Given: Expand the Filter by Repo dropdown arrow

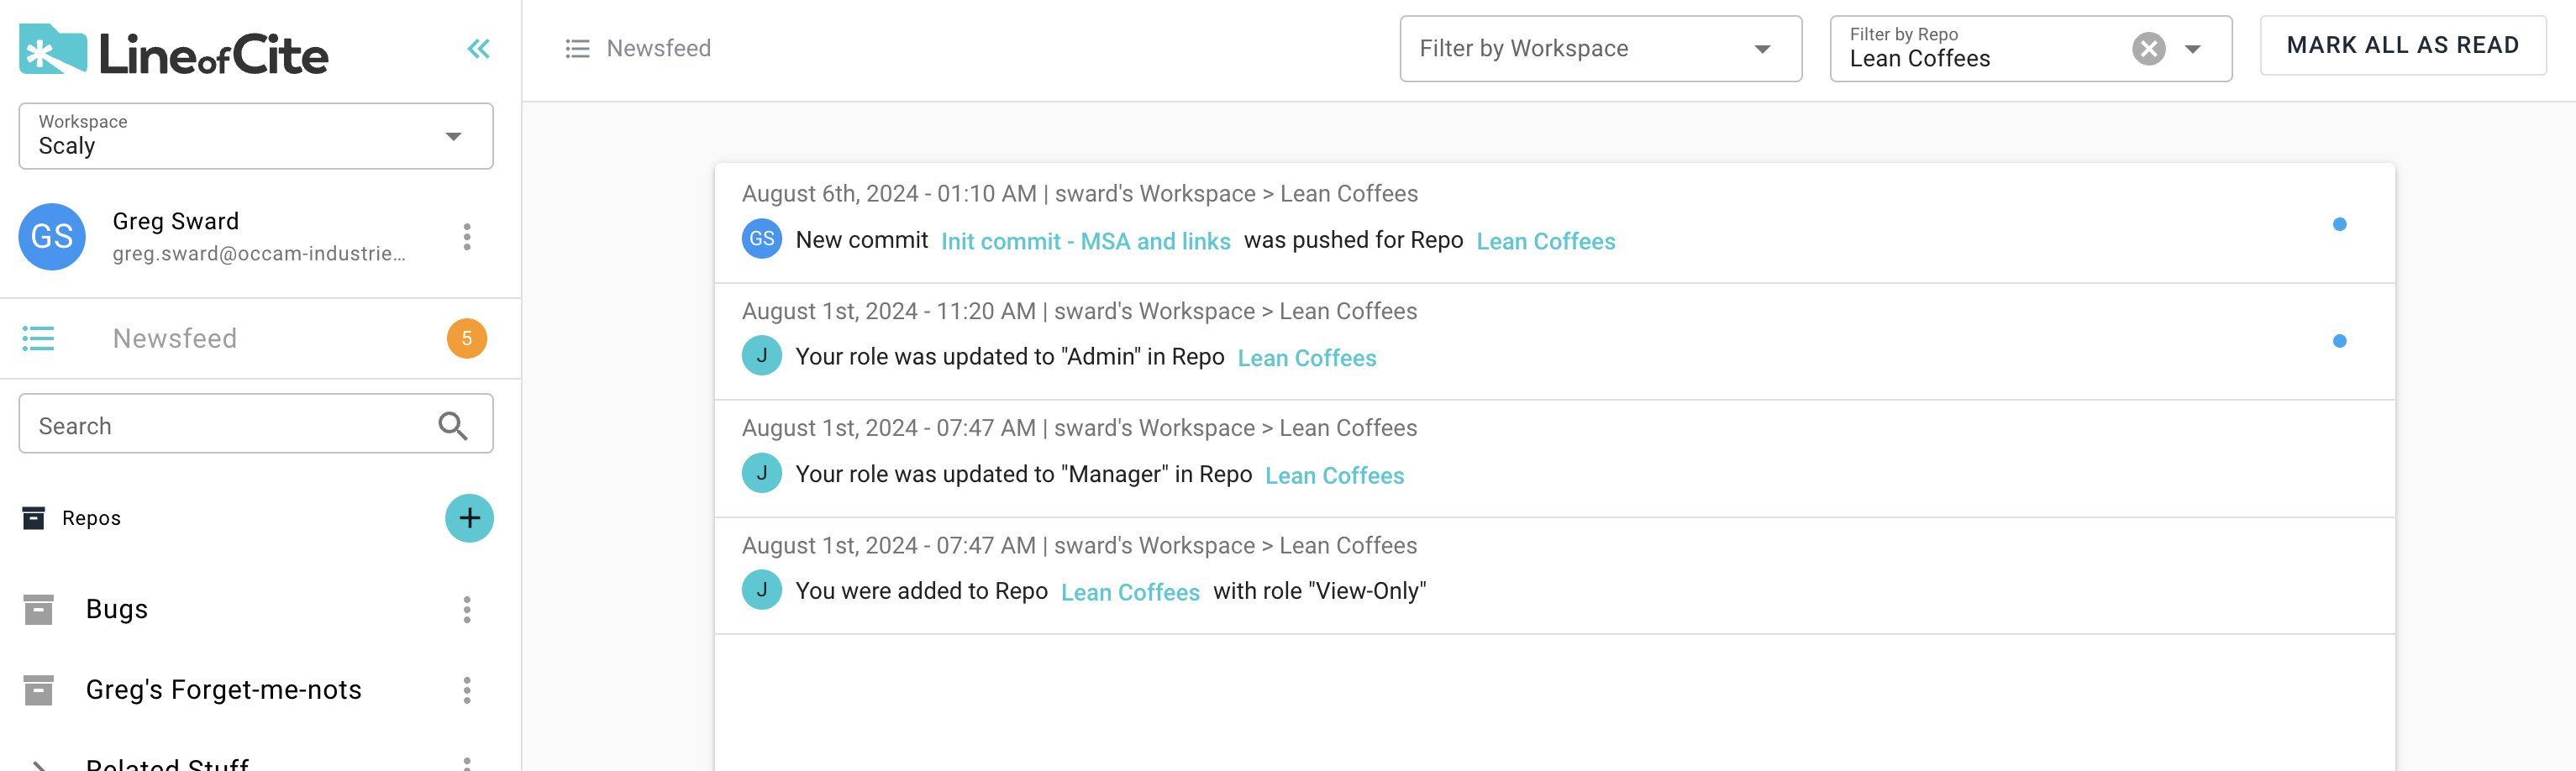Looking at the screenshot, I should click(x=2193, y=49).
